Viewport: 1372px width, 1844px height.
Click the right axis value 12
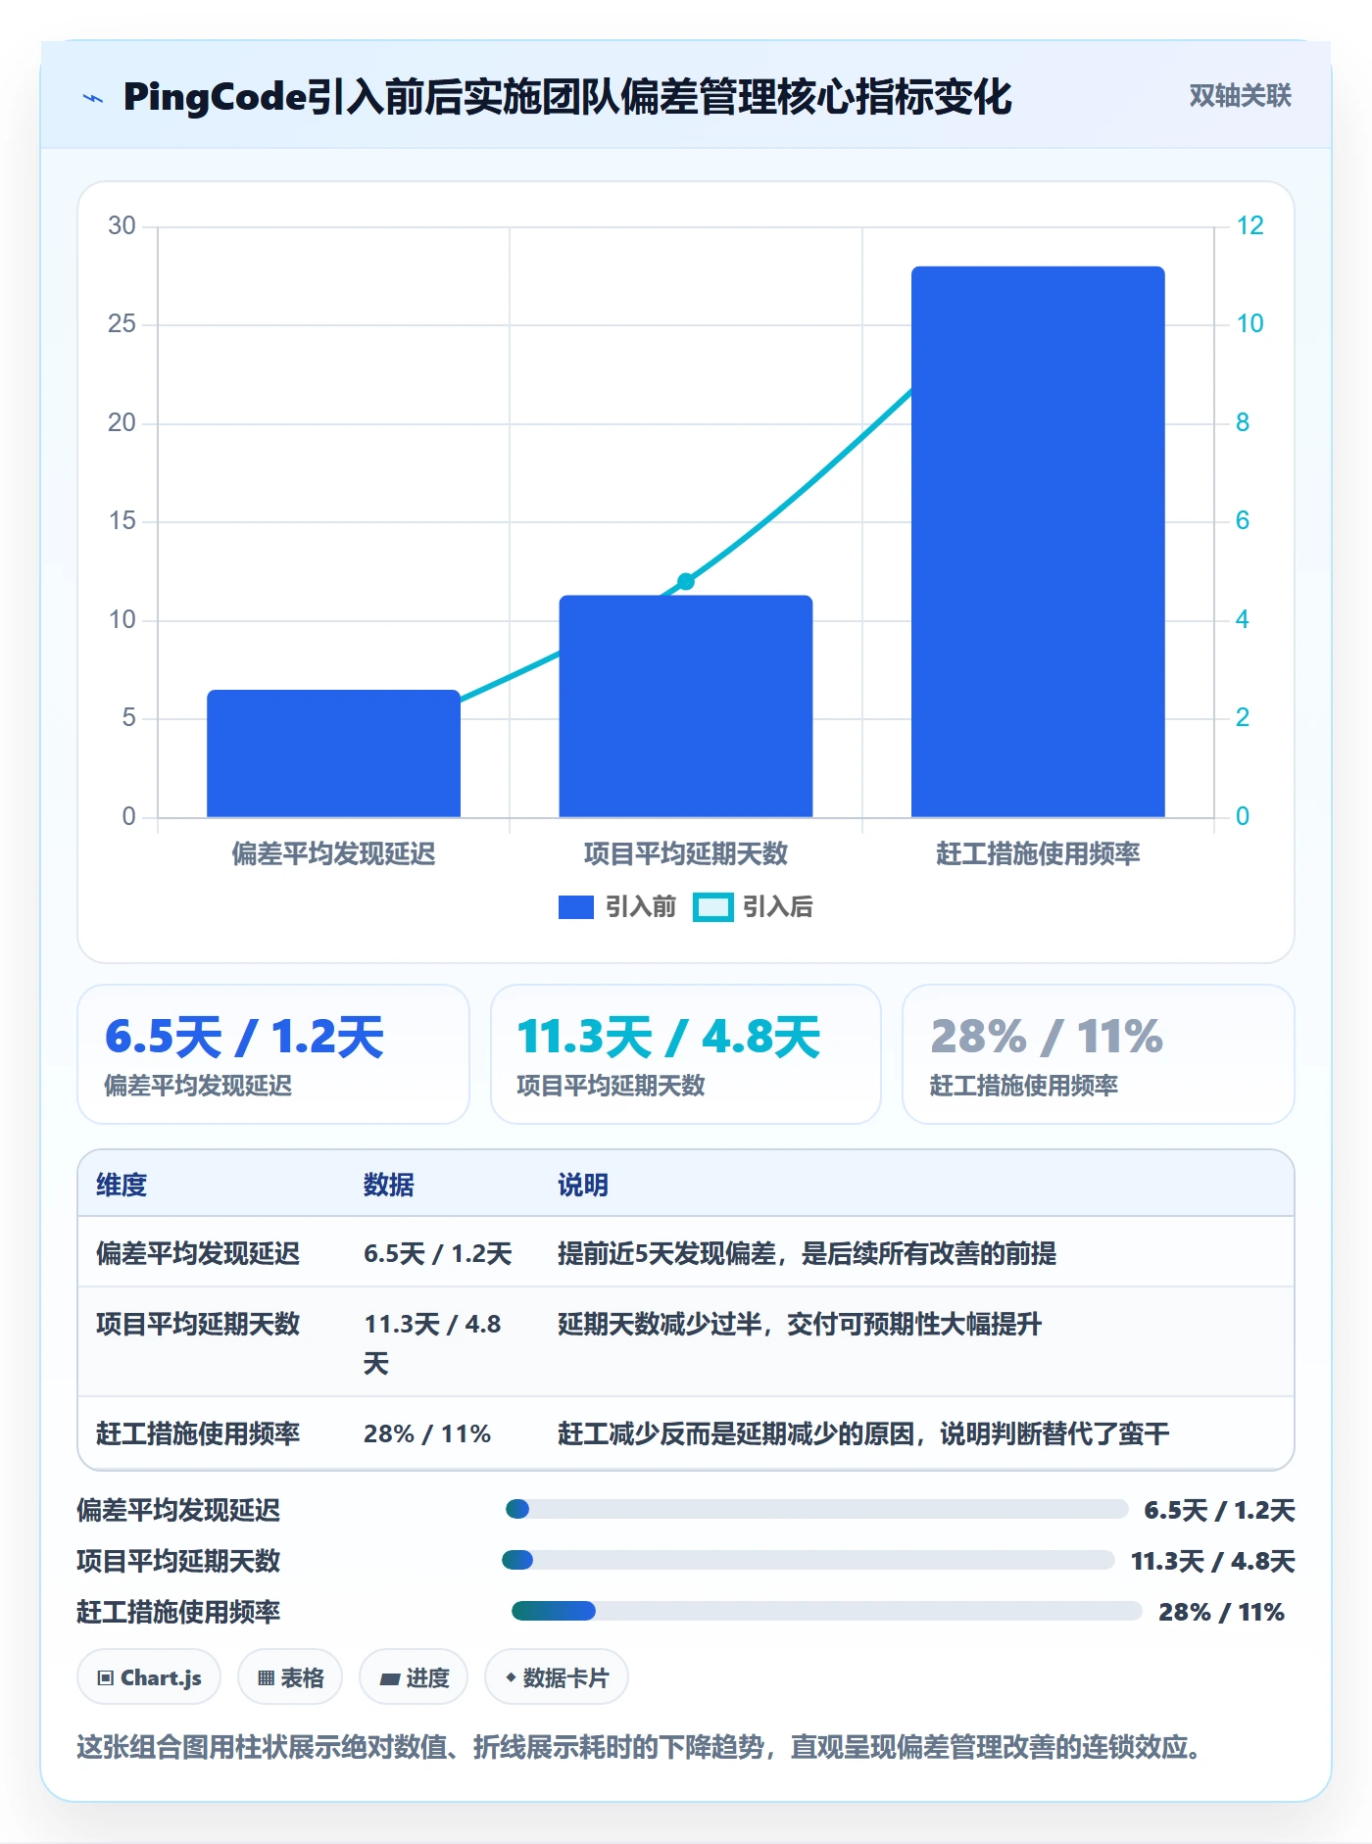(x=1249, y=225)
